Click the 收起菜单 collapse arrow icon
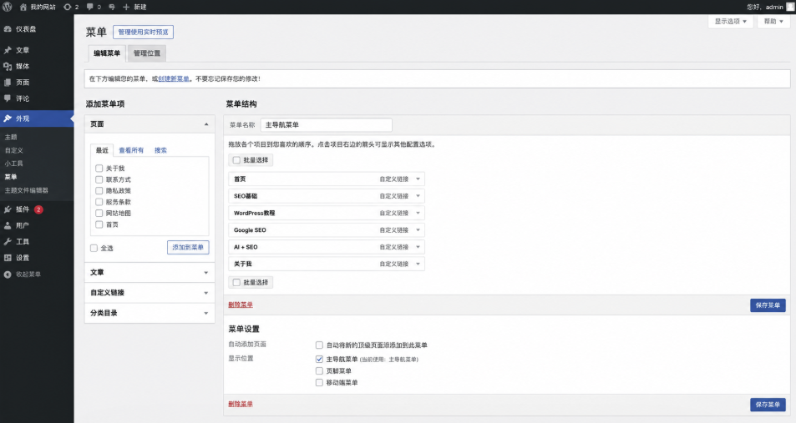 [x=8, y=274]
